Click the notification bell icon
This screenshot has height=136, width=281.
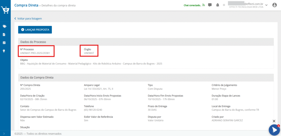pos(218,5)
